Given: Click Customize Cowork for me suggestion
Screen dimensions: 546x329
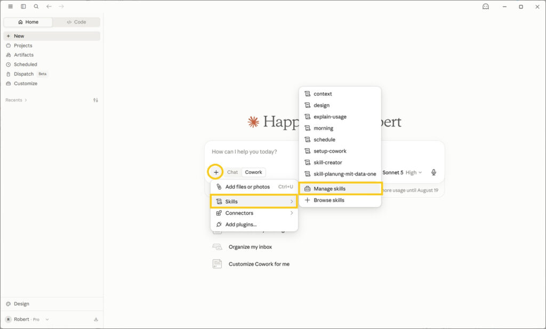Looking at the screenshot, I should click(x=251, y=264).
